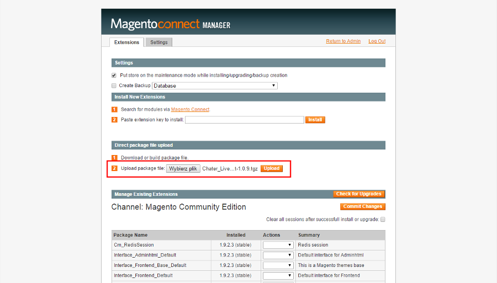Click the Install New Extensions header
Image resolution: width=497 pixels, height=283 pixels.
pos(248,97)
